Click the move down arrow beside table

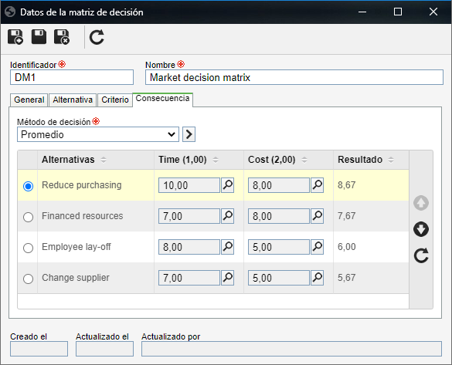[421, 229]
